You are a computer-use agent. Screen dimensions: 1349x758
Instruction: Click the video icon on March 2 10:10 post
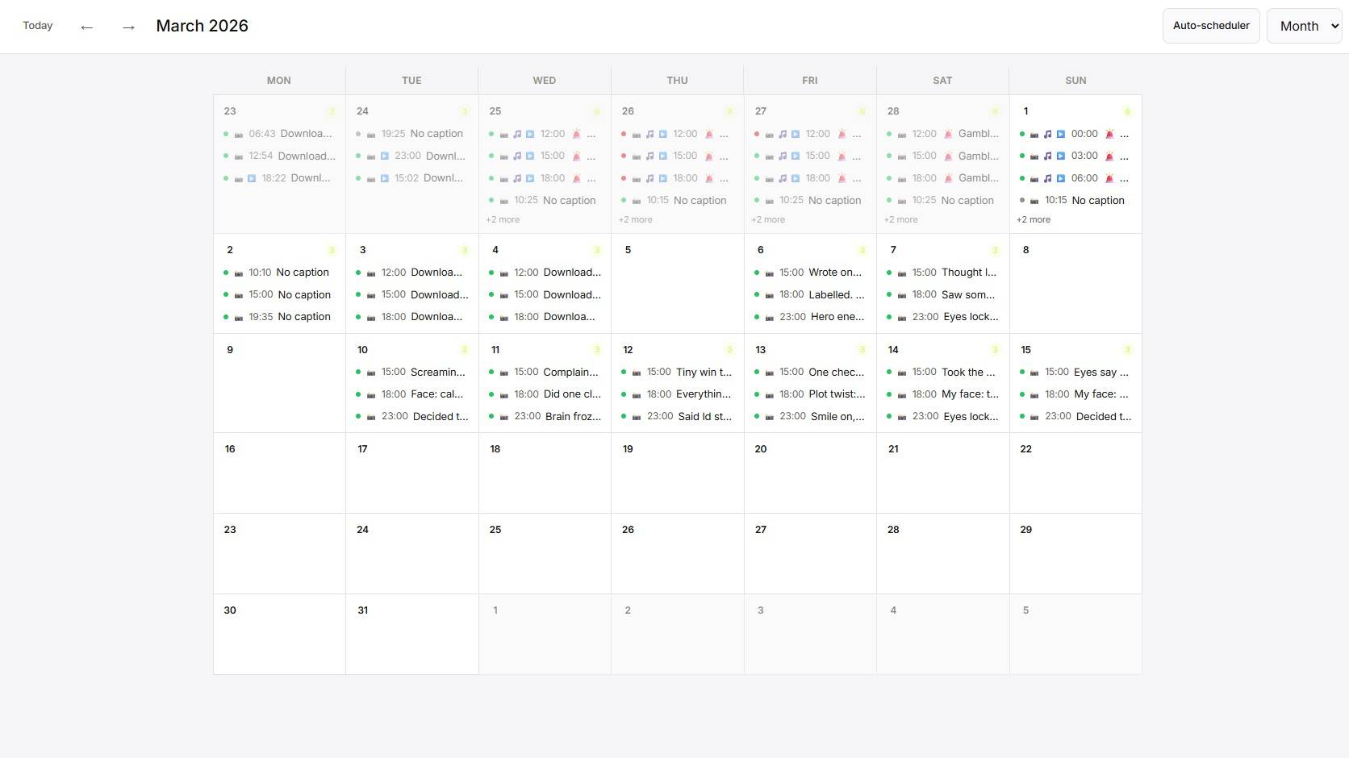(x=239, y=273)
